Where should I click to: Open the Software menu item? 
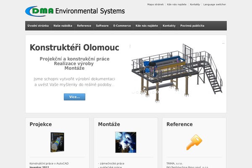(x=102, y=26)
